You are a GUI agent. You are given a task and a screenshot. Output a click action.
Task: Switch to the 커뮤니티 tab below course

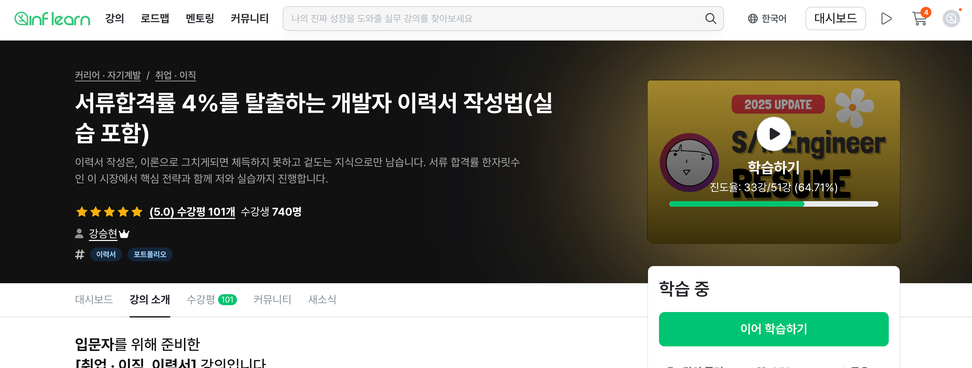coord(272,299)
